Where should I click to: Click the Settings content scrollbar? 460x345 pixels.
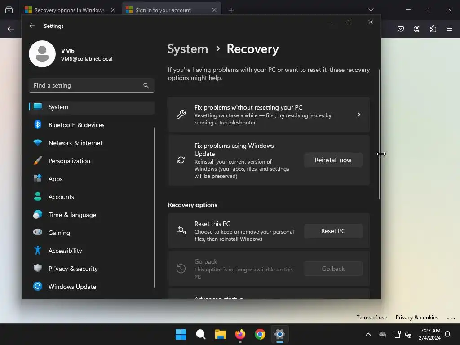point(379,134)
